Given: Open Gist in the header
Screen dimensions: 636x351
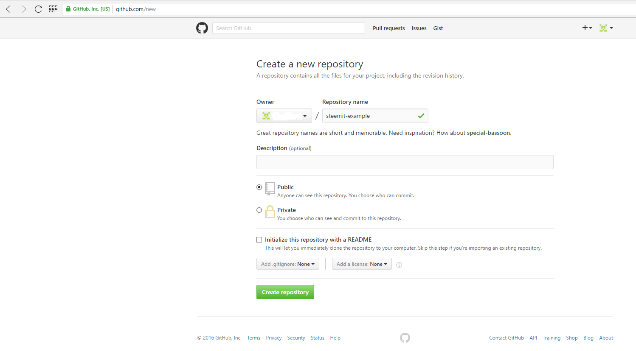Looking at the screenshot, I should click(438, 28).
